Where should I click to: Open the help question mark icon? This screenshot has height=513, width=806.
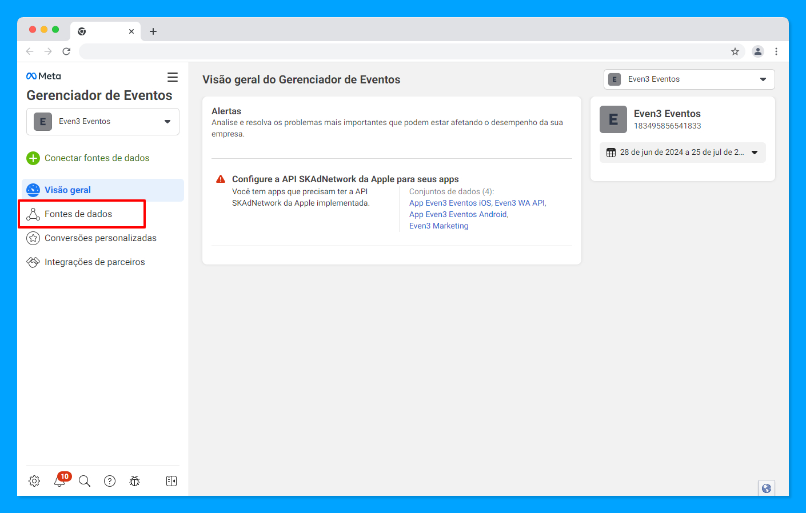click(110, 481)
